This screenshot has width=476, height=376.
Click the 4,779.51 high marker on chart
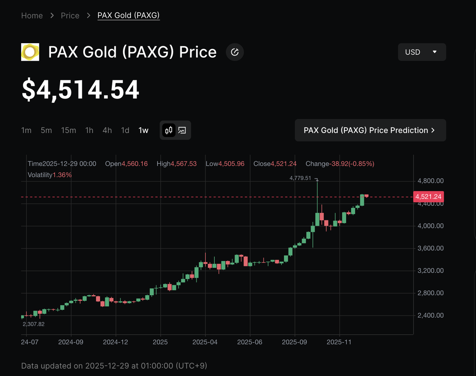300,178
